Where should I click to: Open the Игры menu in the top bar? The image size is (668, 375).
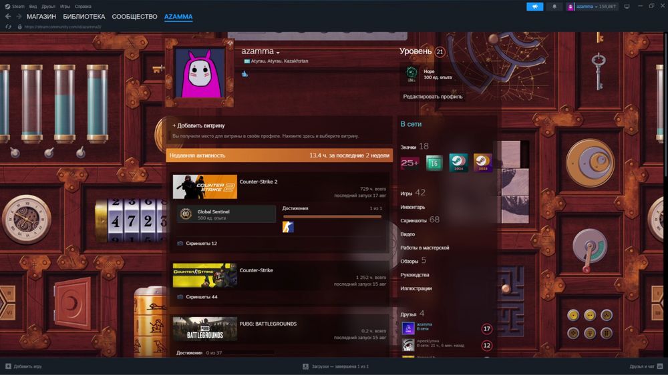[x=65, y=7]
